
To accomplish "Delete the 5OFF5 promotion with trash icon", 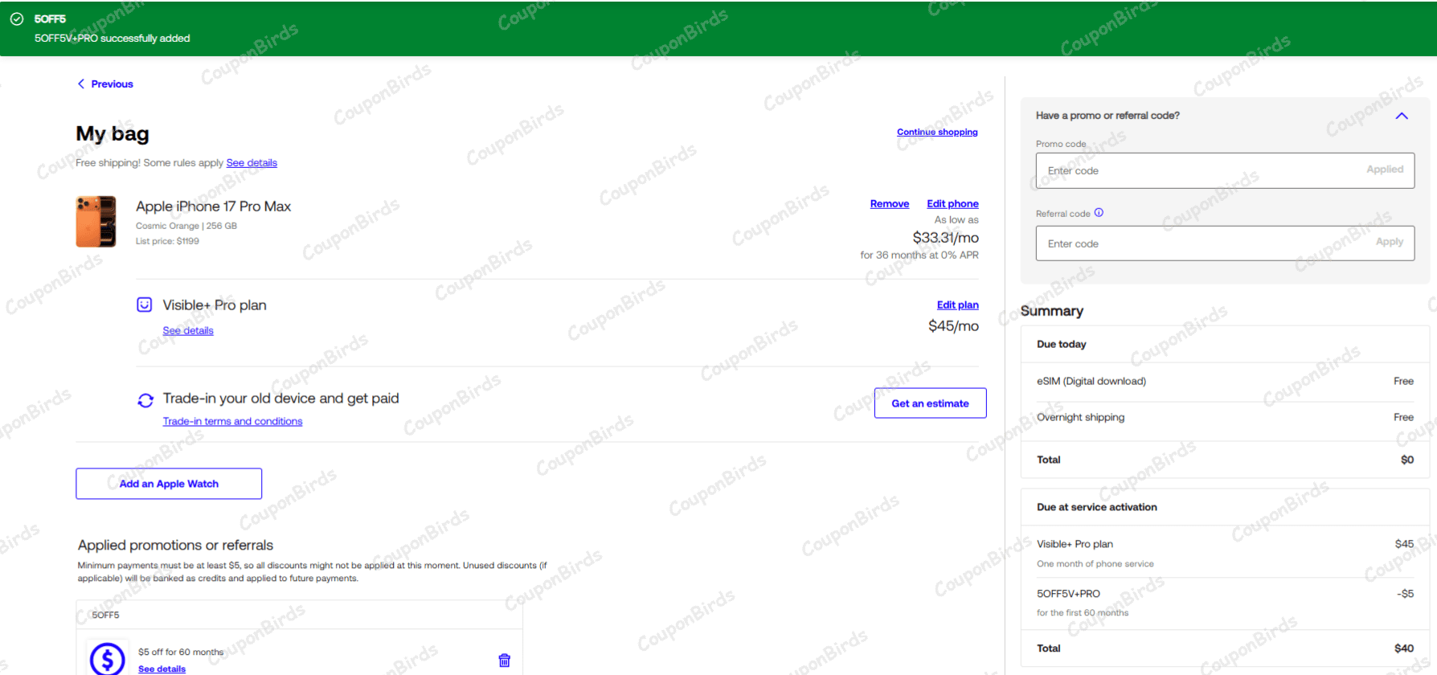I will pyautogui.click(x=505, y=660).
